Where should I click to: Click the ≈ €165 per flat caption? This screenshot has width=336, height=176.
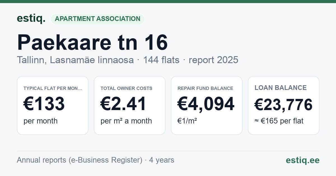279,121
